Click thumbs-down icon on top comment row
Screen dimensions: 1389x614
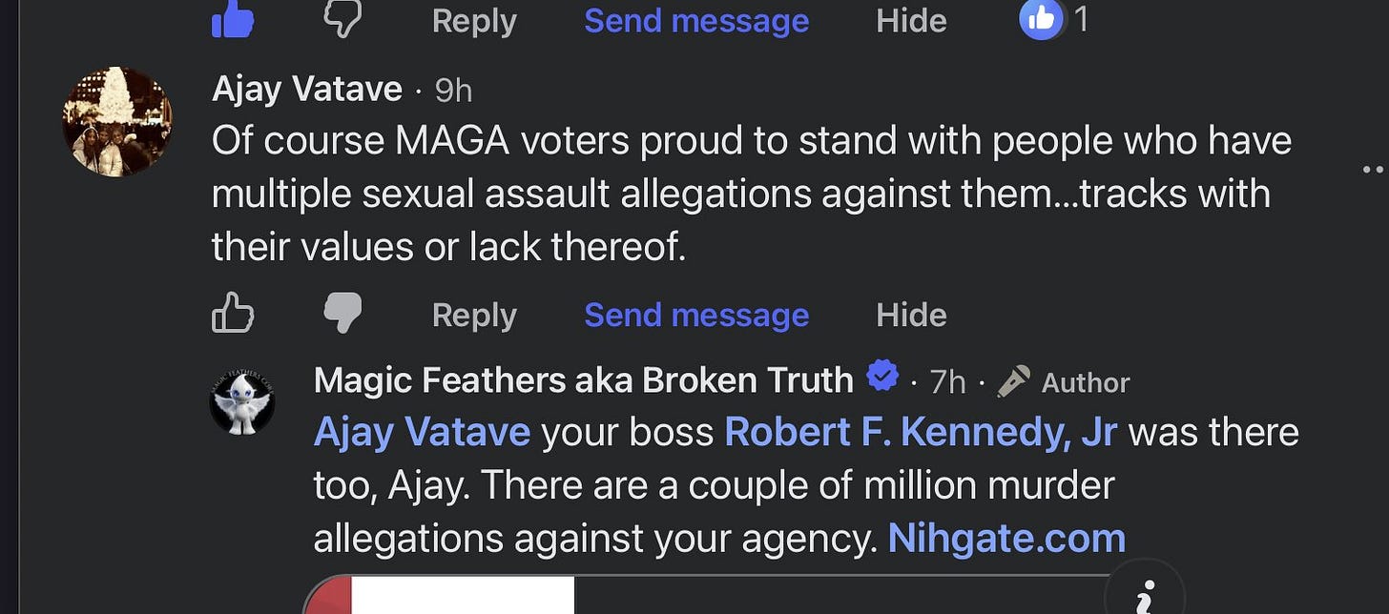click(342, 19)
